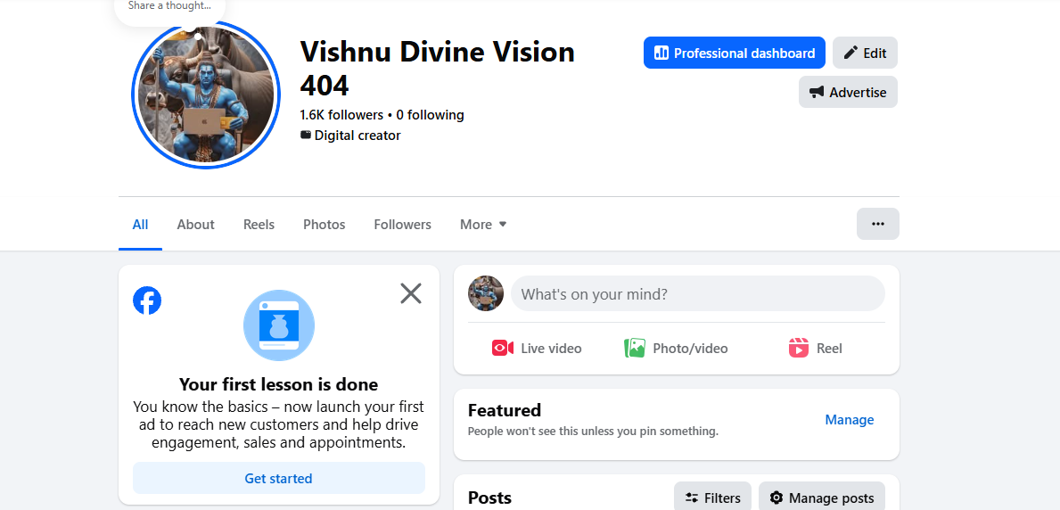1060x510 pixels.
Task: Expand the More tab dropdown
Action: pos(482,225)
